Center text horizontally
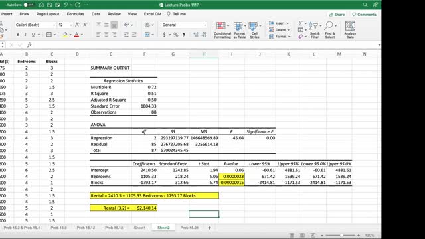 coord(106,35)
